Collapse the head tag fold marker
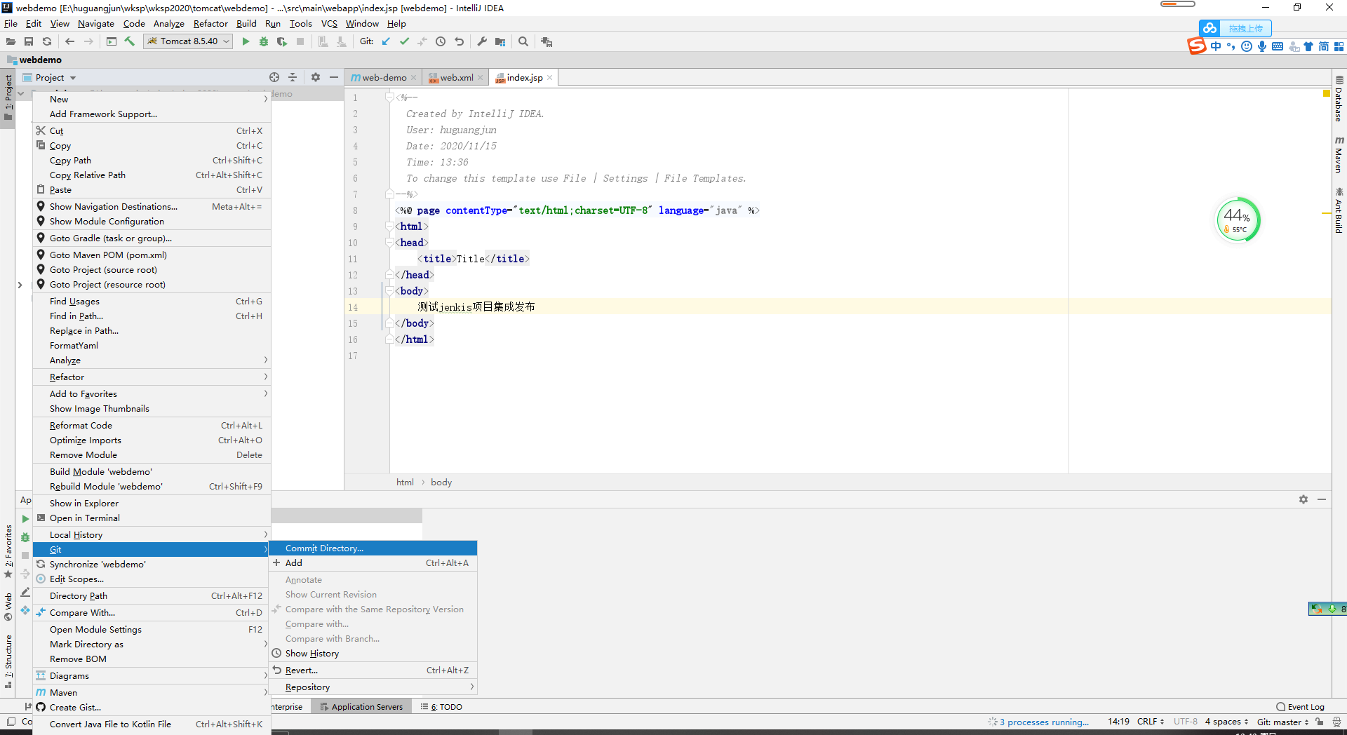The image size is (1347, 735). (389, 243)
